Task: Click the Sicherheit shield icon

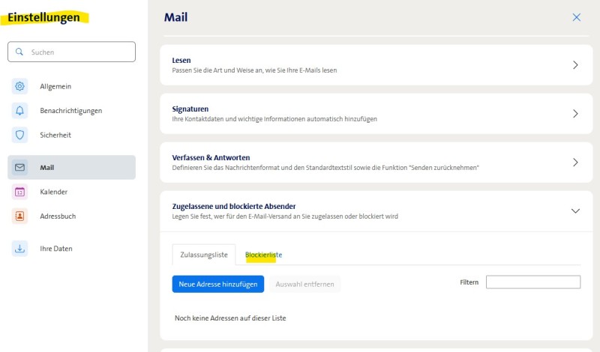Action: 20,135
